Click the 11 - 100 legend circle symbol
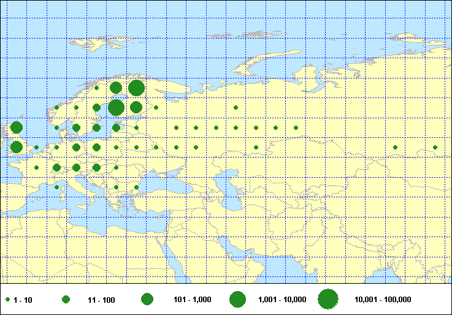 (x=66, y=300)
